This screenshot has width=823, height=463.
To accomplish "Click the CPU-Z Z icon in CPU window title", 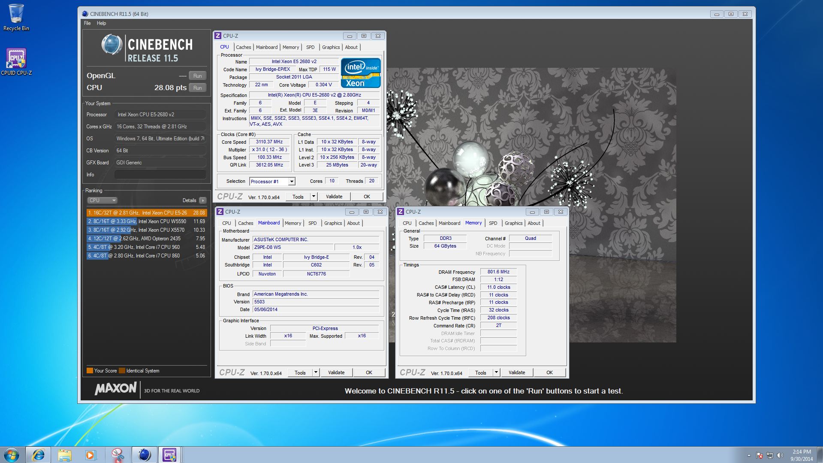I will [218, 36].
